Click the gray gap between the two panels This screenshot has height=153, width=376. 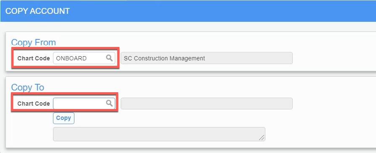pos(188,74)
